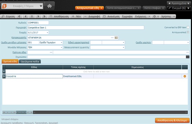Switch to Λίστα επαφών tab

(152, 8)
